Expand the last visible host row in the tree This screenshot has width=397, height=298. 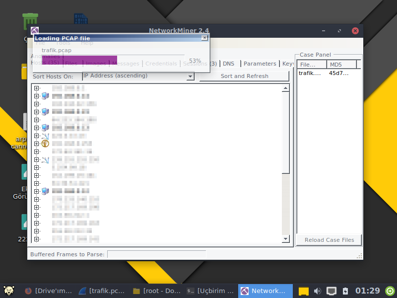pyautogui.click(x=36, y=239)
